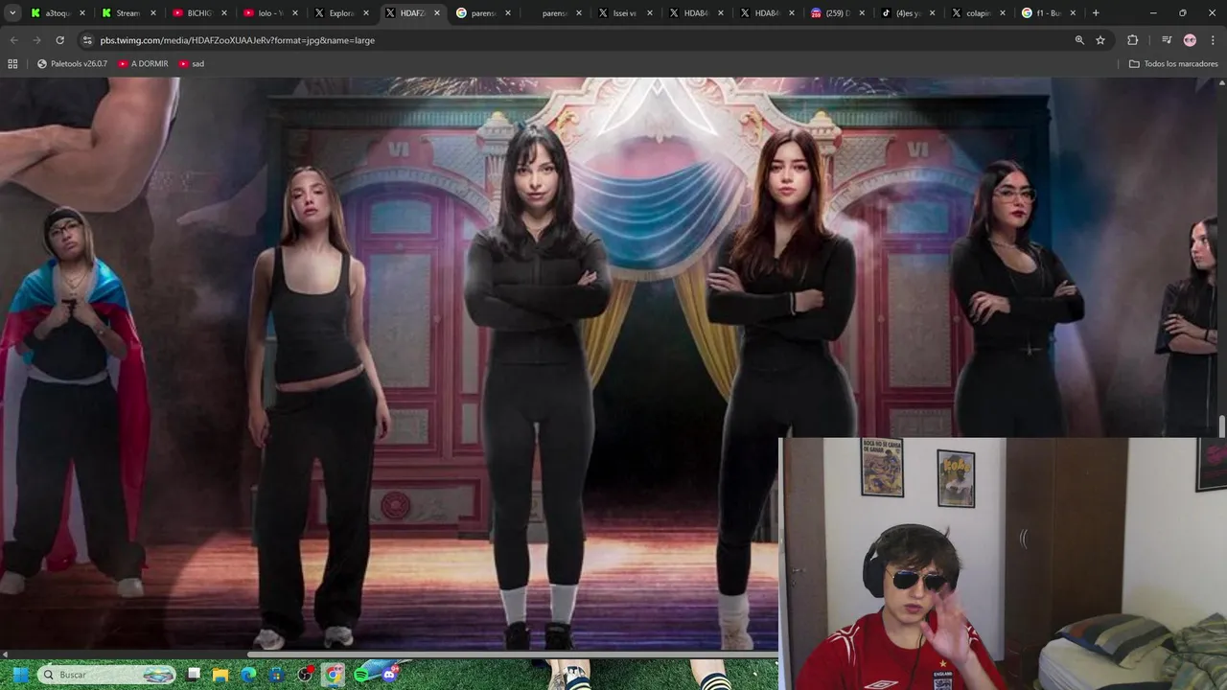The width and height of the screenshot is (1227, 690).
Task: Open the Chrome apps grid shortcut
Action: pyautogui.click(x=12, y=63)
